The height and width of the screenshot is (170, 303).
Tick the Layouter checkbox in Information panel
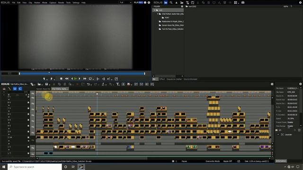278,135
